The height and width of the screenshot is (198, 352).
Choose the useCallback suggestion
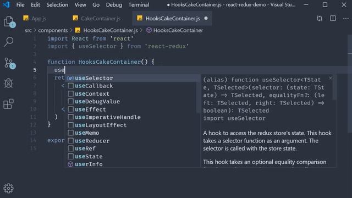pyautogui.click(x=133, y=86)
